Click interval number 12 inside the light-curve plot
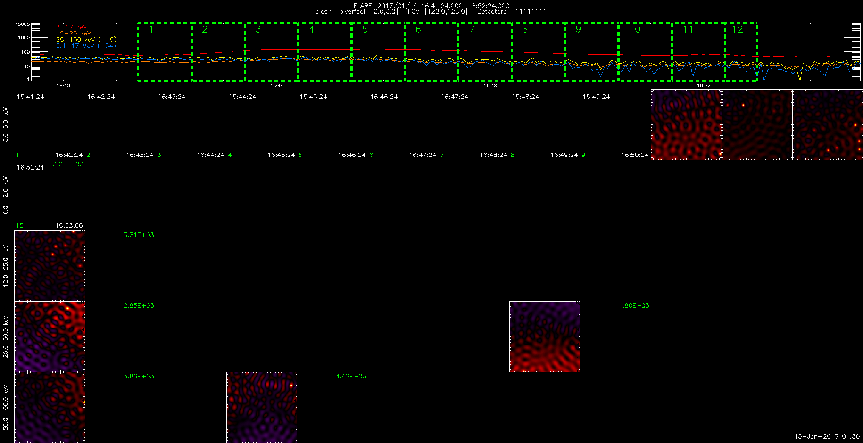Image resolution: width=863 pixels, height=443 pixels. click(x=737, y=29)
